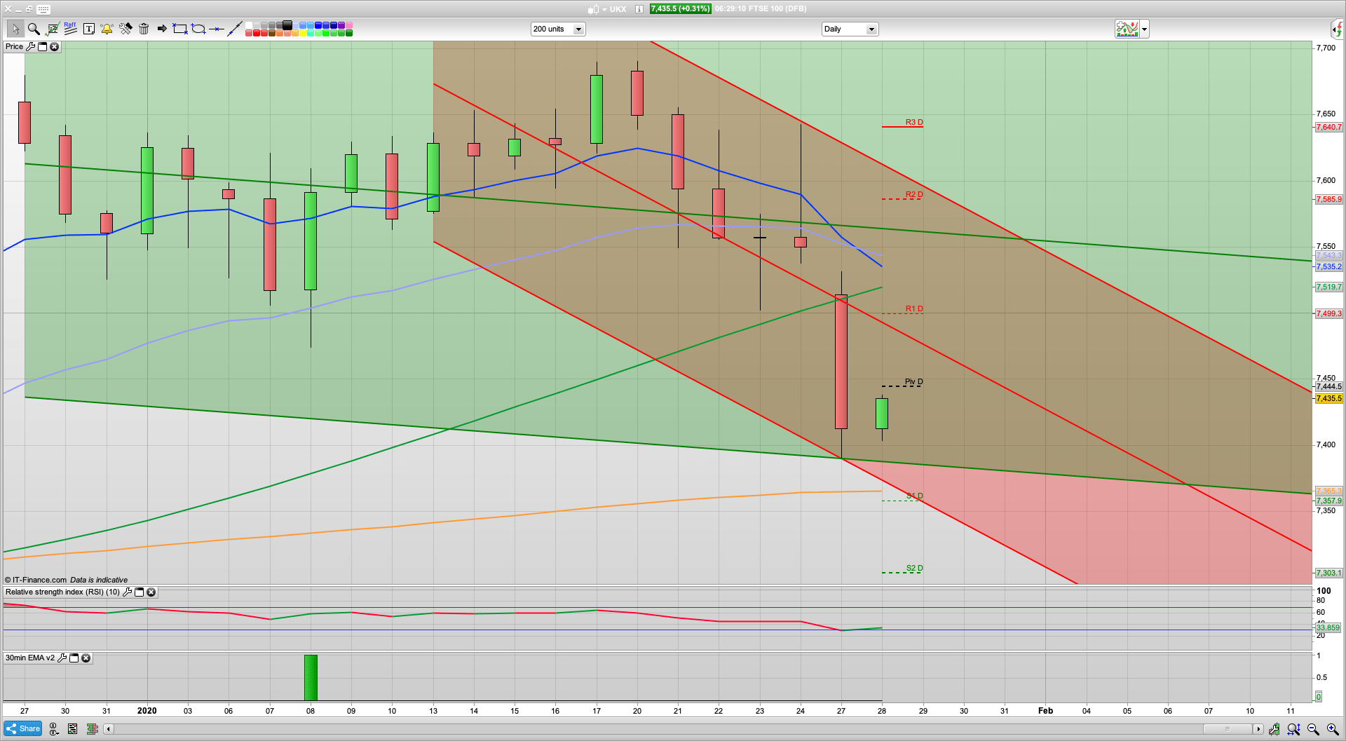Viewport: 1346px width, 741px height.
Task: Pick the purple color swatch
Action: [341, 25]
